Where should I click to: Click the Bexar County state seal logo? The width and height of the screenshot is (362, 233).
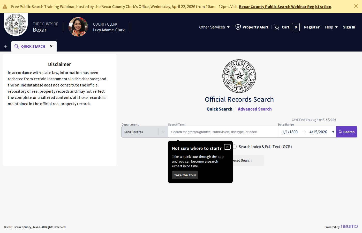pyautogui.click(x=16, y=24)
